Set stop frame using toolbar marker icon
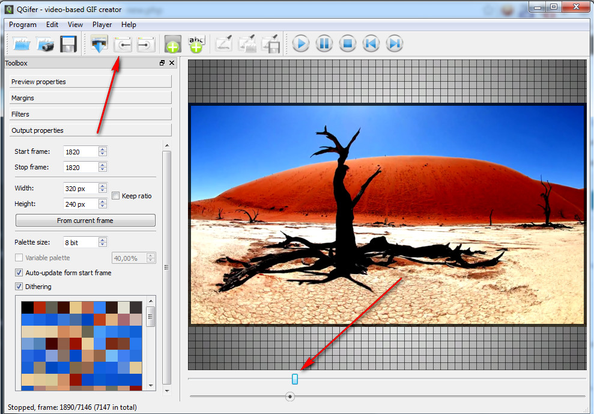 (146, 44)
